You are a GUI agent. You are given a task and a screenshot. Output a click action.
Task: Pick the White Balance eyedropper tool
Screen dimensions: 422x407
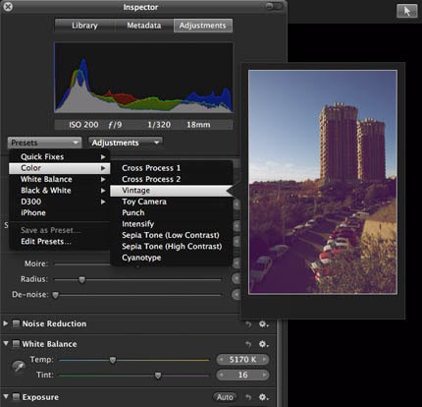19,367
